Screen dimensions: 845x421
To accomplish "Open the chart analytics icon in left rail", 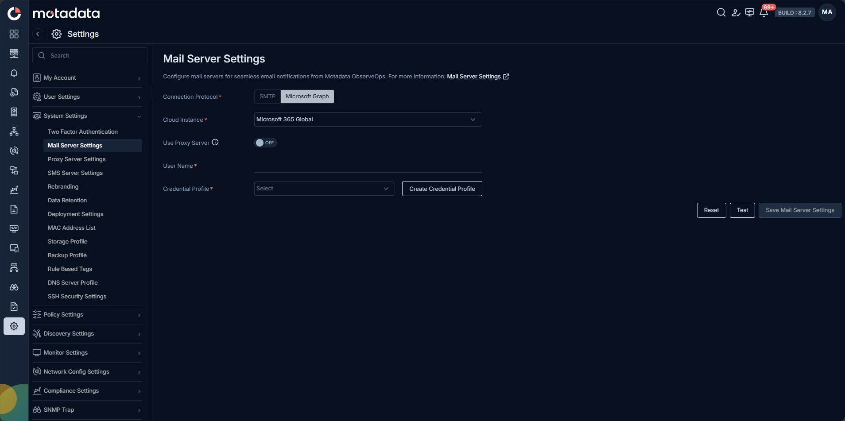I will coord(14,189).
